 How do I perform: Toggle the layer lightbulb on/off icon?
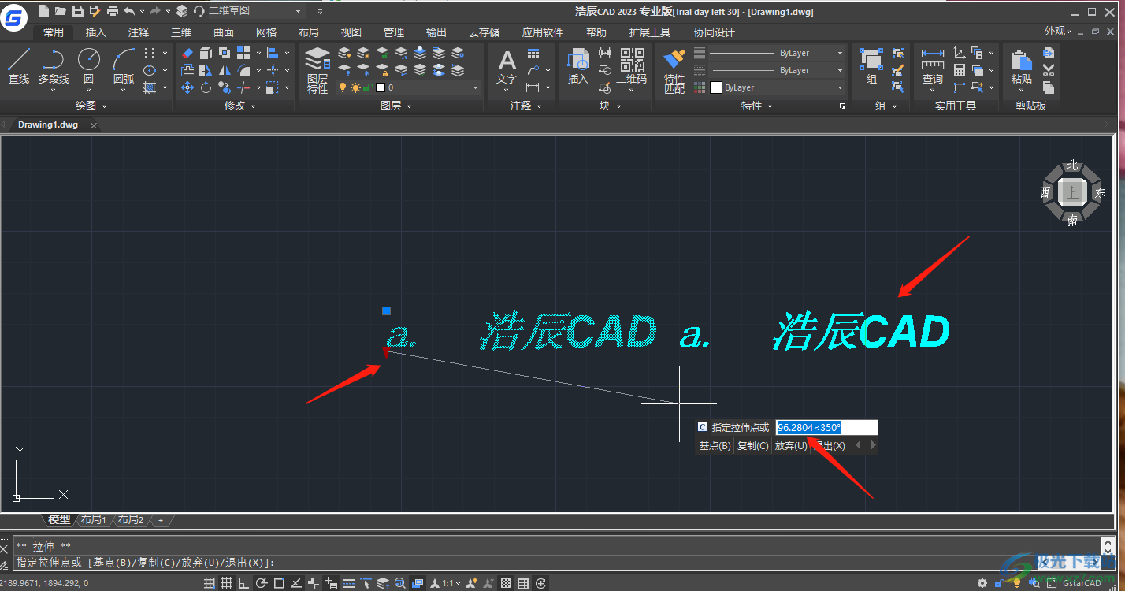[343, 87]
